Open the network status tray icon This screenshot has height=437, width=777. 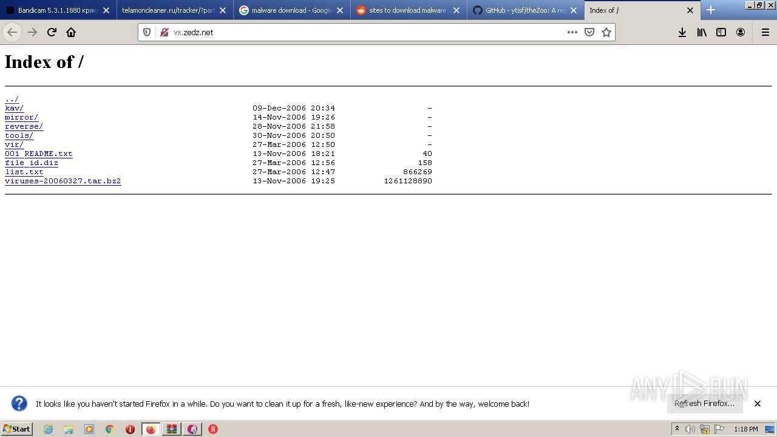[x=705, y=429]
